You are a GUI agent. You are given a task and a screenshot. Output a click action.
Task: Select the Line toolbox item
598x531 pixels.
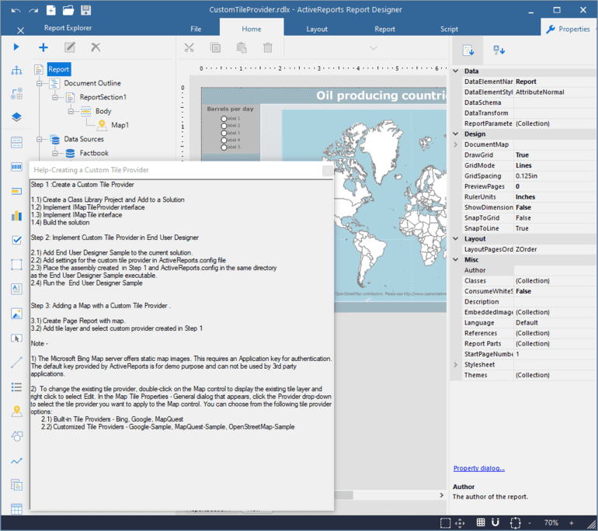[x=16, y=363]
